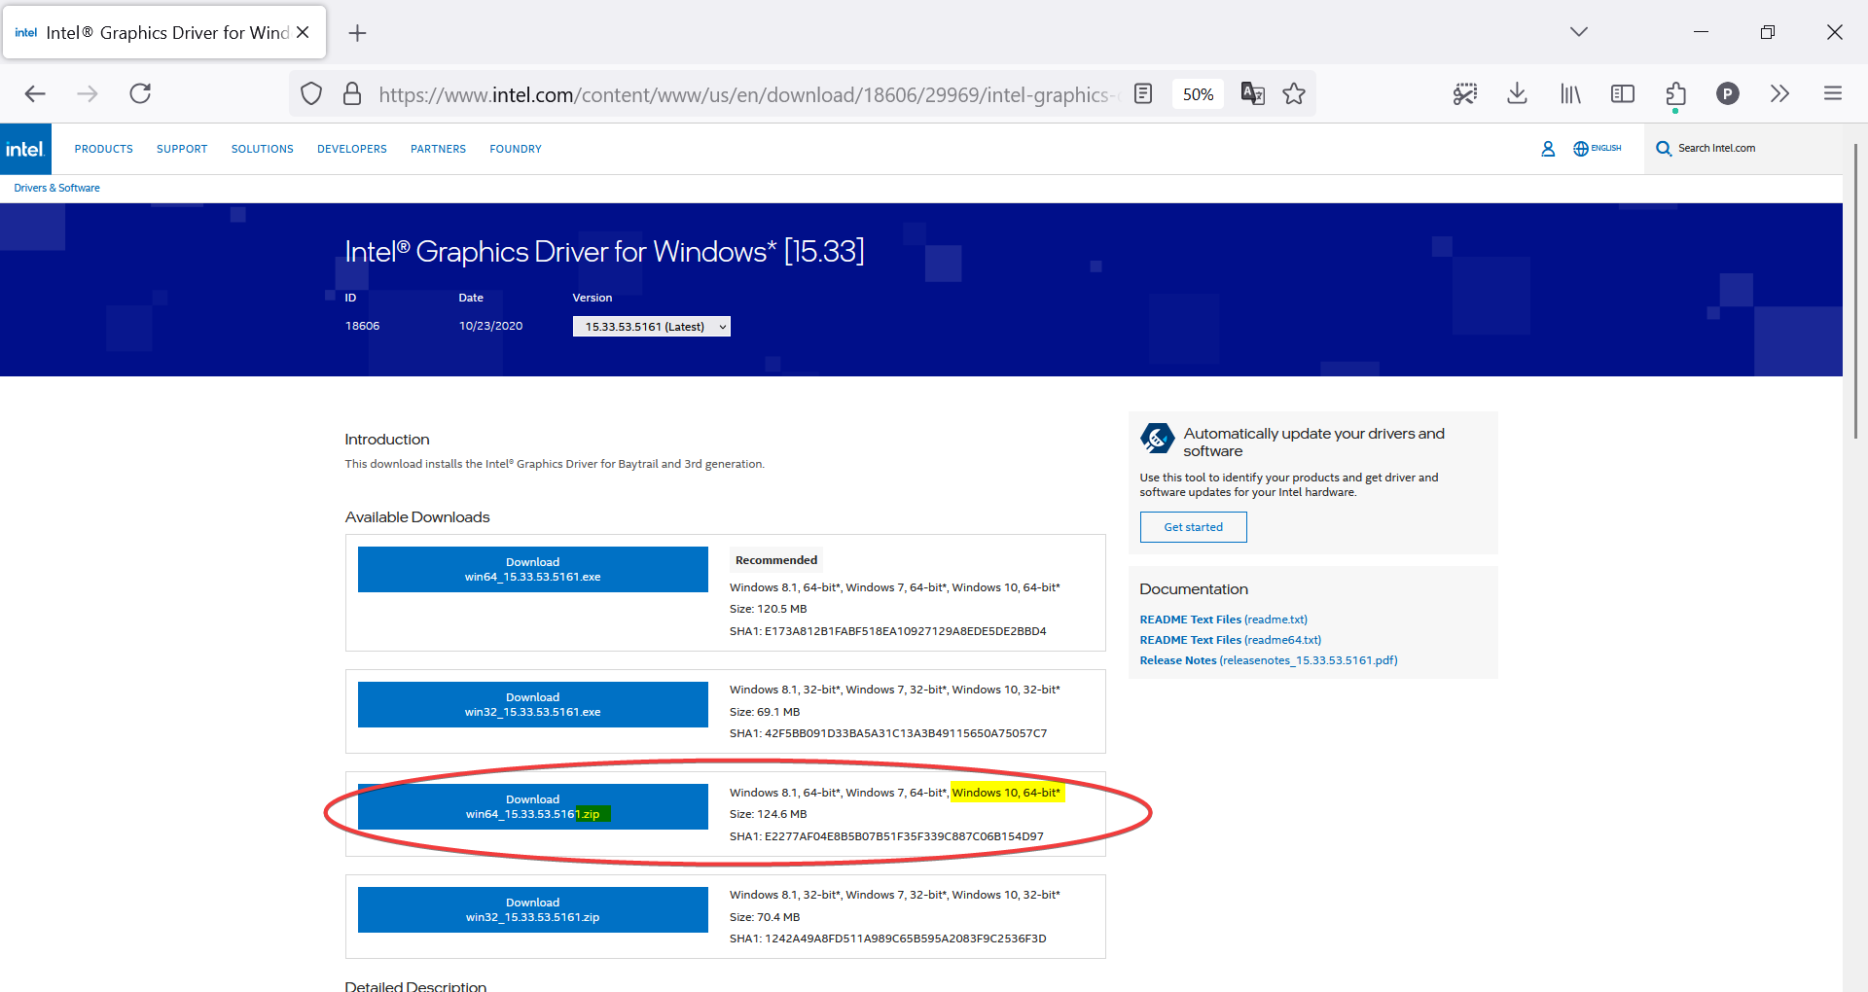The width and height of the screenshot is (1868, 992).
Task: Open the extensions puzzle icon
Action: click(1675, 93)
